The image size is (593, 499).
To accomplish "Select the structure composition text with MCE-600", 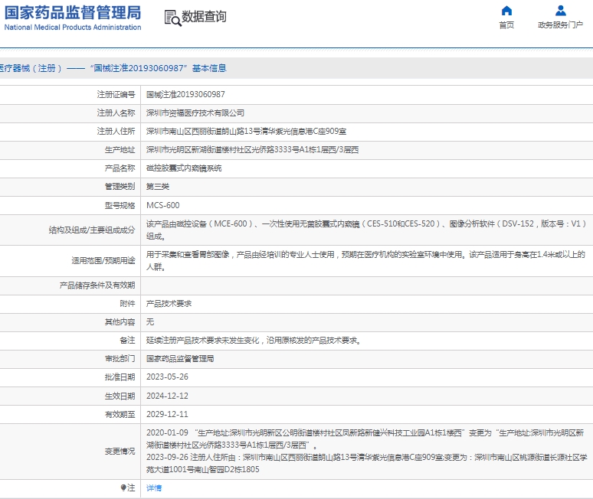I will pyautogui.click(x=366, y=230).
